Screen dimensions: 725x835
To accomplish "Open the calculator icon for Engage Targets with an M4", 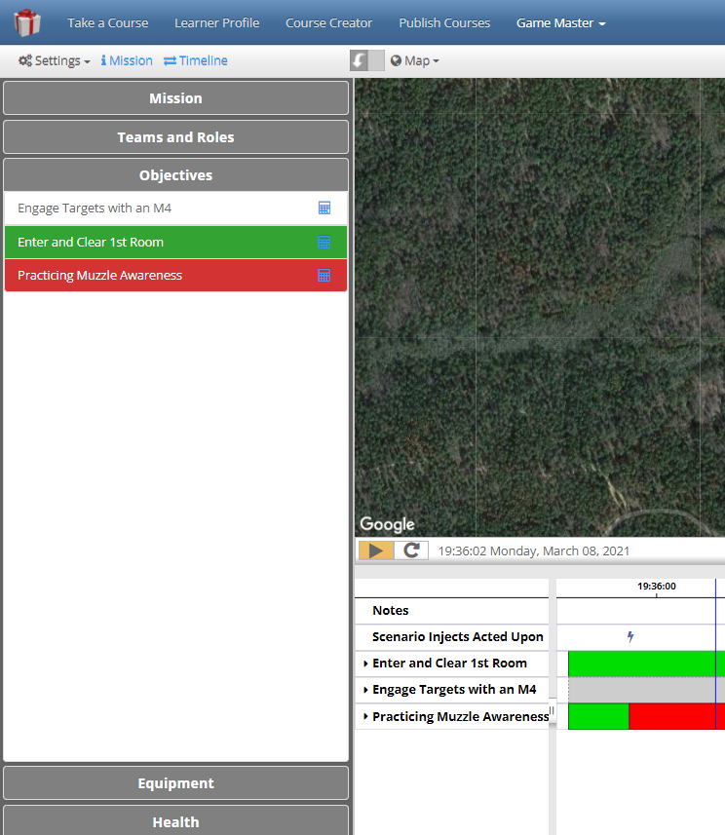I will pyautogui.click(x=324, y=208).
